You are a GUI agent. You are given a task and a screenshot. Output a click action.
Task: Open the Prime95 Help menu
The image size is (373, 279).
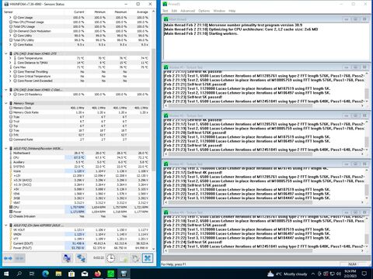tap(232, 11)
